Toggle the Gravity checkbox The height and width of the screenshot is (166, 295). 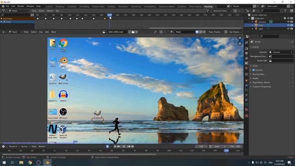254,70
